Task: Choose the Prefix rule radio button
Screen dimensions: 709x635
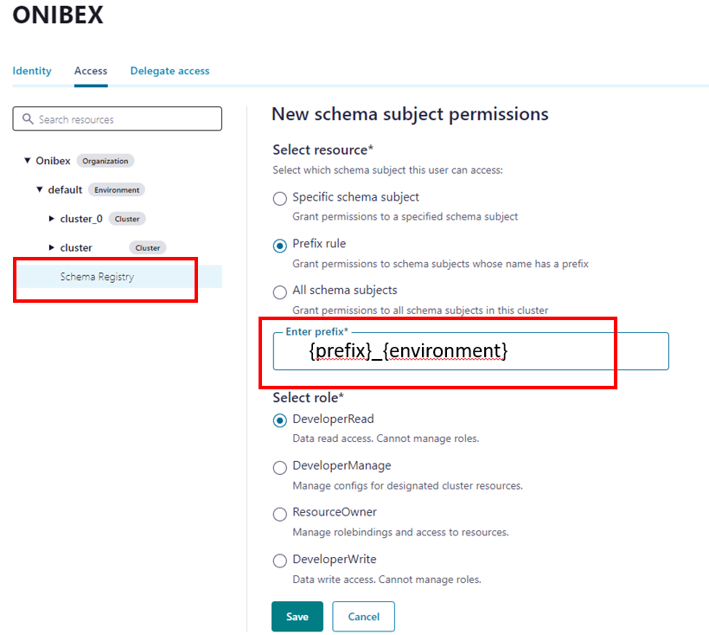Action: coord(280,245)
